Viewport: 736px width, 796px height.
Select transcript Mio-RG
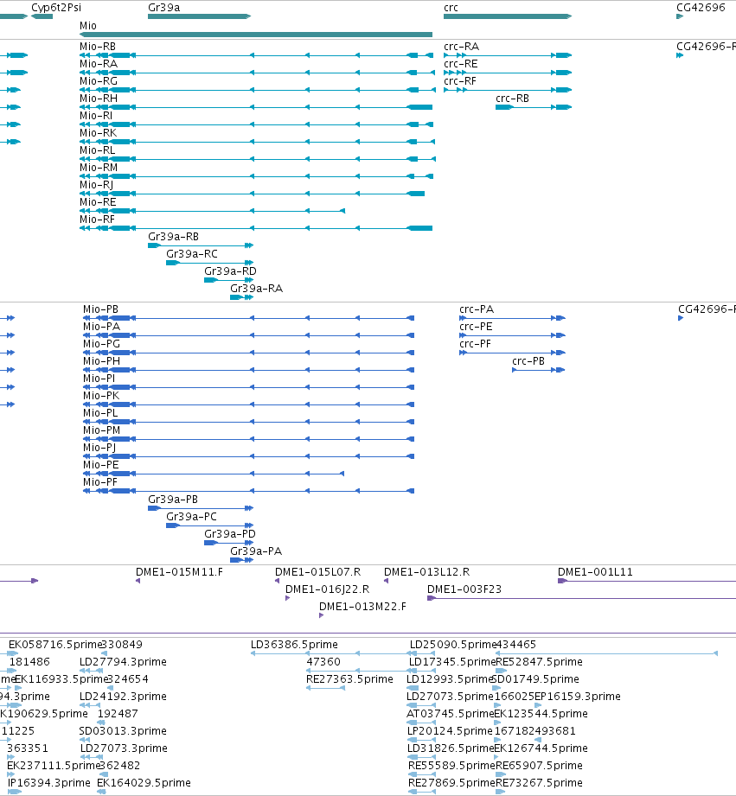pyautogui.click(x=99, y=80)
